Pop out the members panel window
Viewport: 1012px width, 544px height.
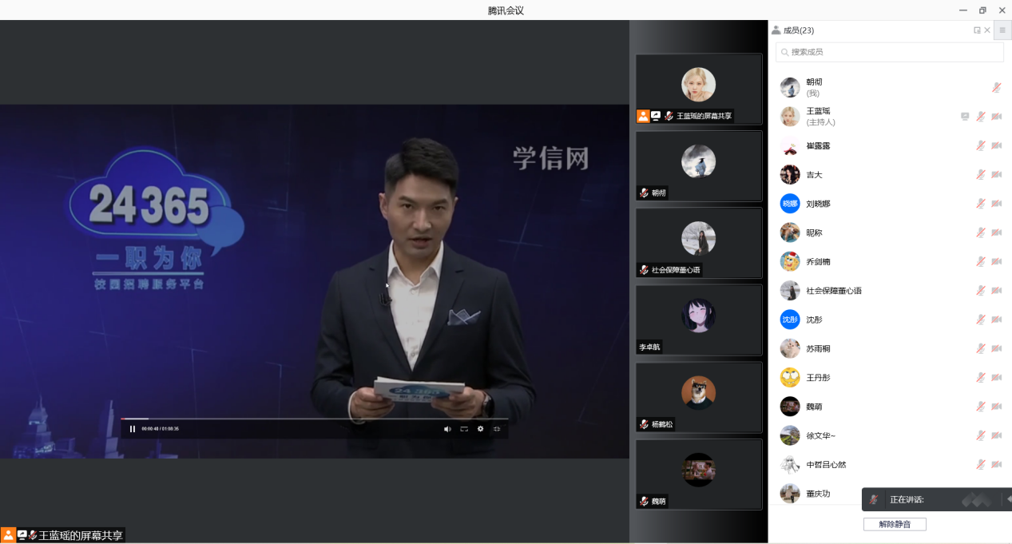click(x=977, y=30)
